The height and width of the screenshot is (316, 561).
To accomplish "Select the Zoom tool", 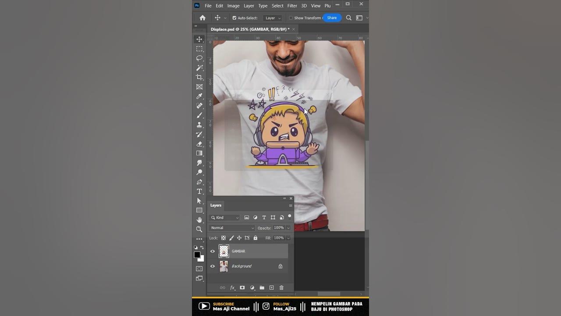I will 199,229.
